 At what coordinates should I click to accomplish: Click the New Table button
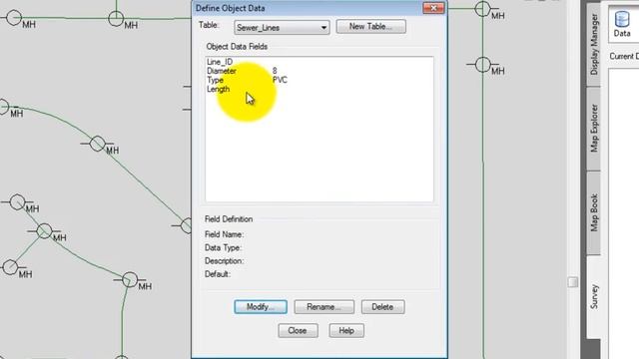click(x=370, y=27)
